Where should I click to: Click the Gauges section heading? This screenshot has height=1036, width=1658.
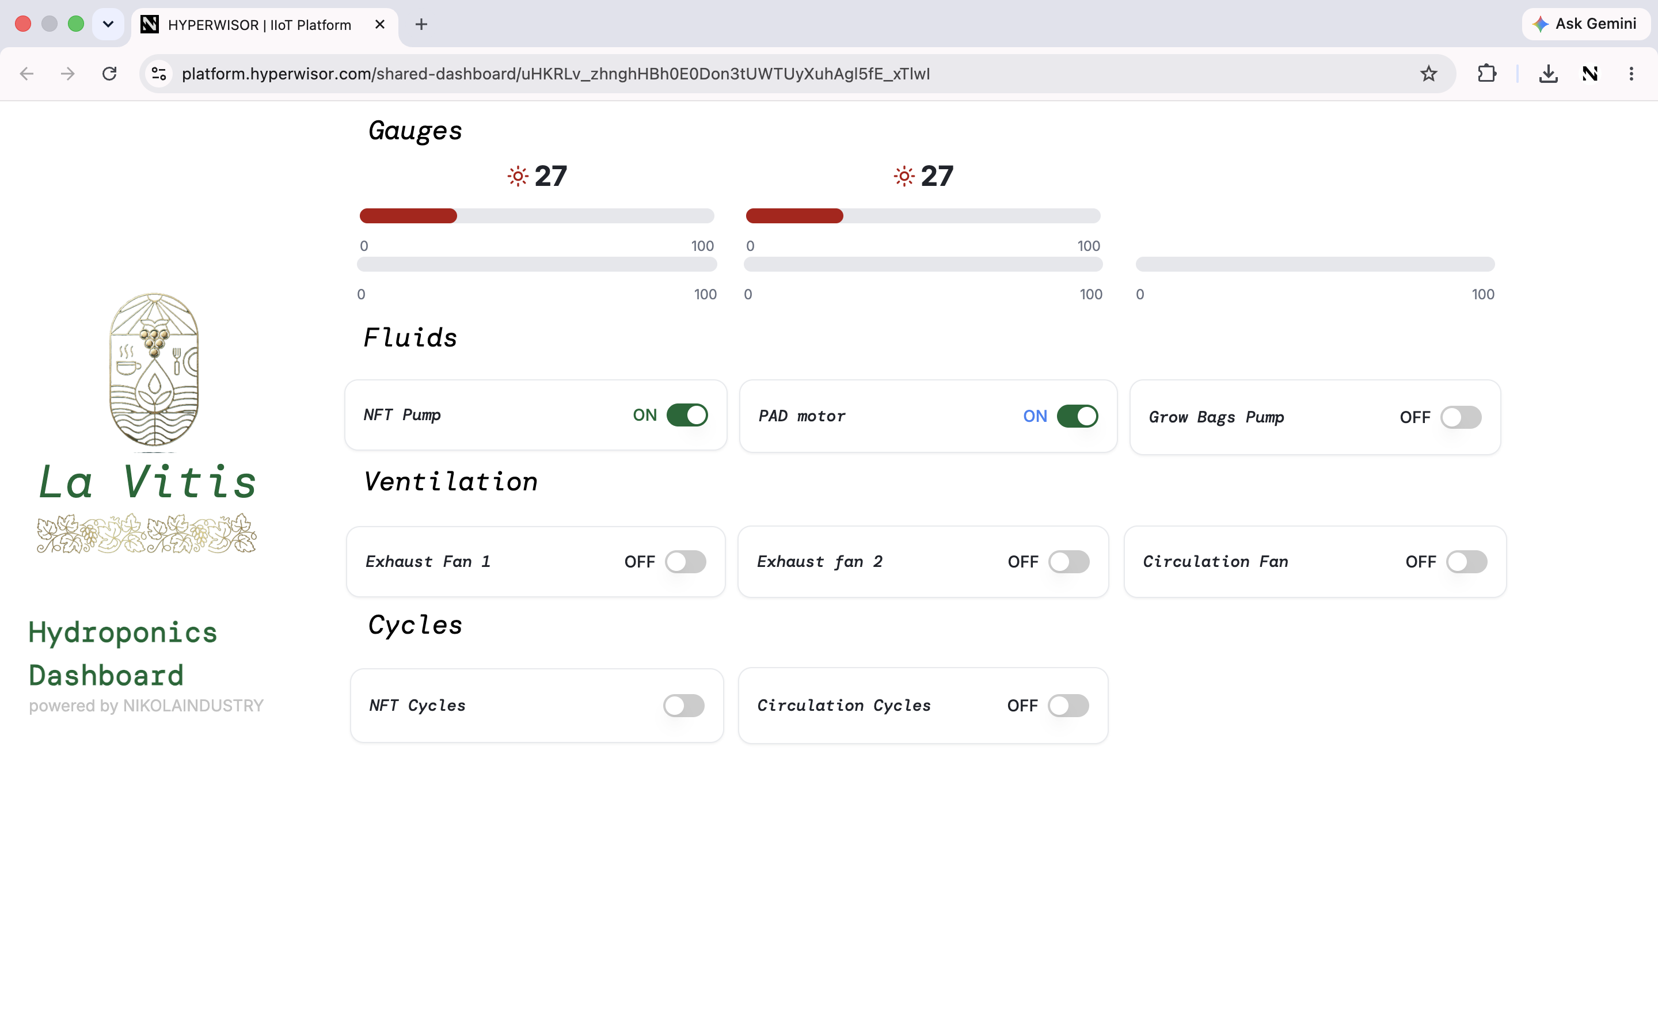coord(415,131)
